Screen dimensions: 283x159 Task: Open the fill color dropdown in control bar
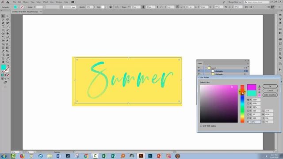18,7
